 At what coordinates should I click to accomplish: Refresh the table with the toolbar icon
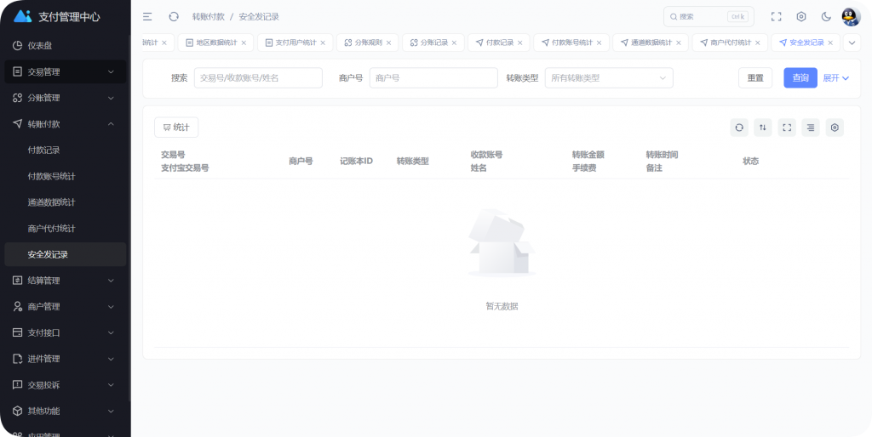click(x=739, y=128)
